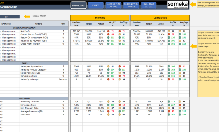The image size is (219, 132).
Task: Click the yellow dot beside Net Profit cumulative Act/PY 91
Action: tap(169, 31)
